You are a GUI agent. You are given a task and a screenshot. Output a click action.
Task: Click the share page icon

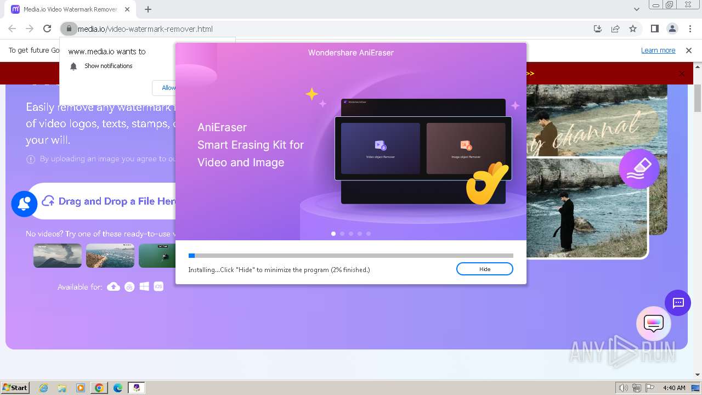coord(615,29)
